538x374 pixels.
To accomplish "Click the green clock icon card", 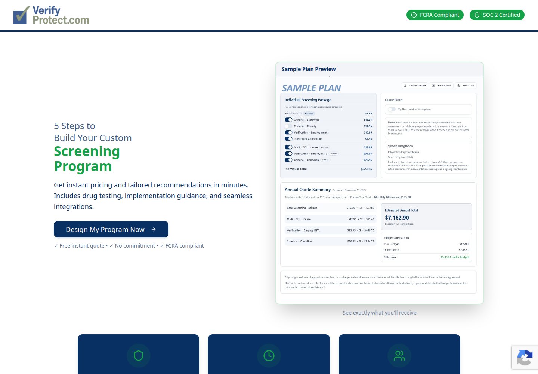I will pos(269,354).
